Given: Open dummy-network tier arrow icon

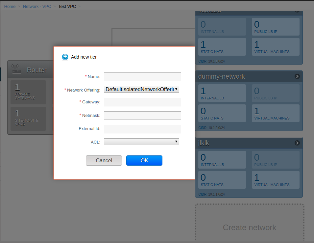Looking at the screenshot, I should point(297,76).
